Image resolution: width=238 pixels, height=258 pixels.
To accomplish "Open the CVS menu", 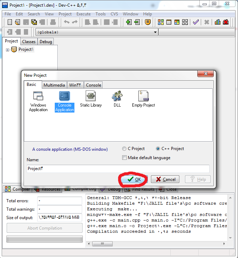I will coord(114,14).
